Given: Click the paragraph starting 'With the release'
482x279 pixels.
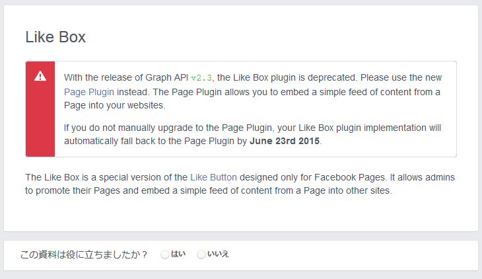Looking at the screenshot, I should (x=253, y=91).
